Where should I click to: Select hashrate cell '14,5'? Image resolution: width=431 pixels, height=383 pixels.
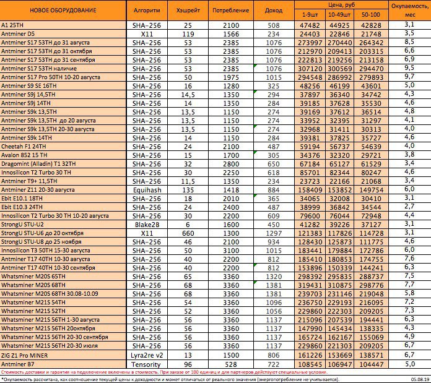click(188, 95)
